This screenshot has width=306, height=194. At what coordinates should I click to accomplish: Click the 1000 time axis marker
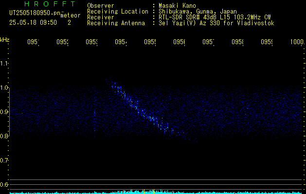[297, 42]
